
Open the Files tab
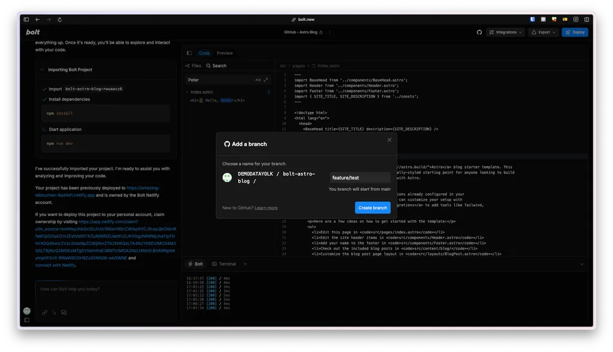pos(193,66)
